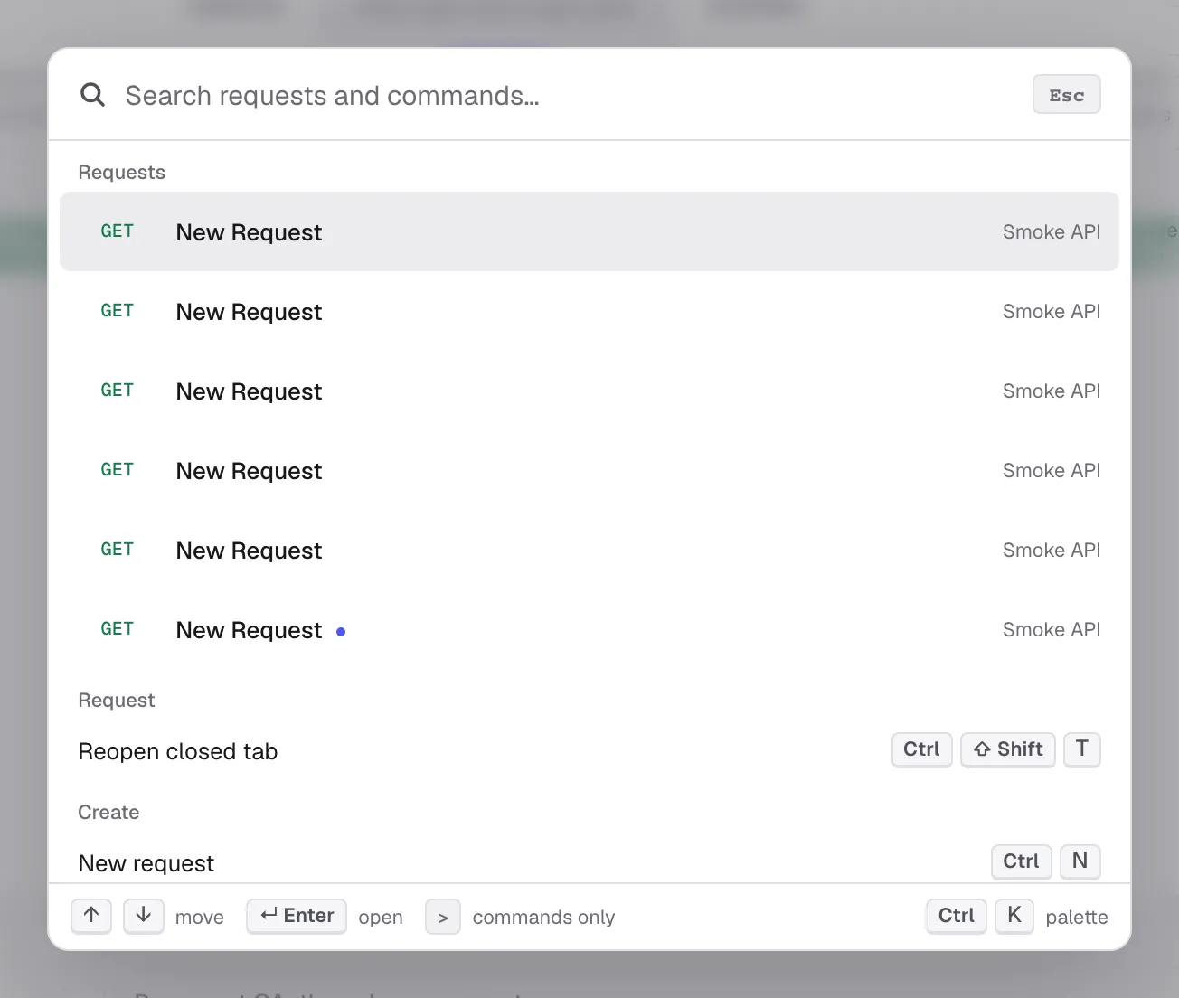The height and width of the screenshot is (998, 1179).
Task: Click the 'palette' footer label
Action: tap(1077, 917)
